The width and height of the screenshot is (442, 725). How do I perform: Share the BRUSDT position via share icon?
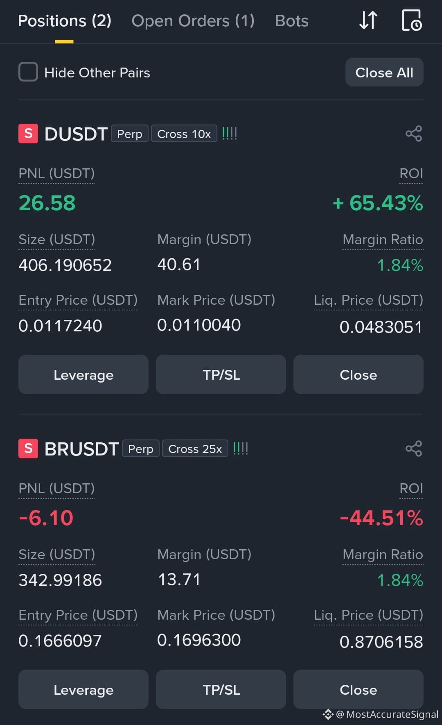point(414,449)
